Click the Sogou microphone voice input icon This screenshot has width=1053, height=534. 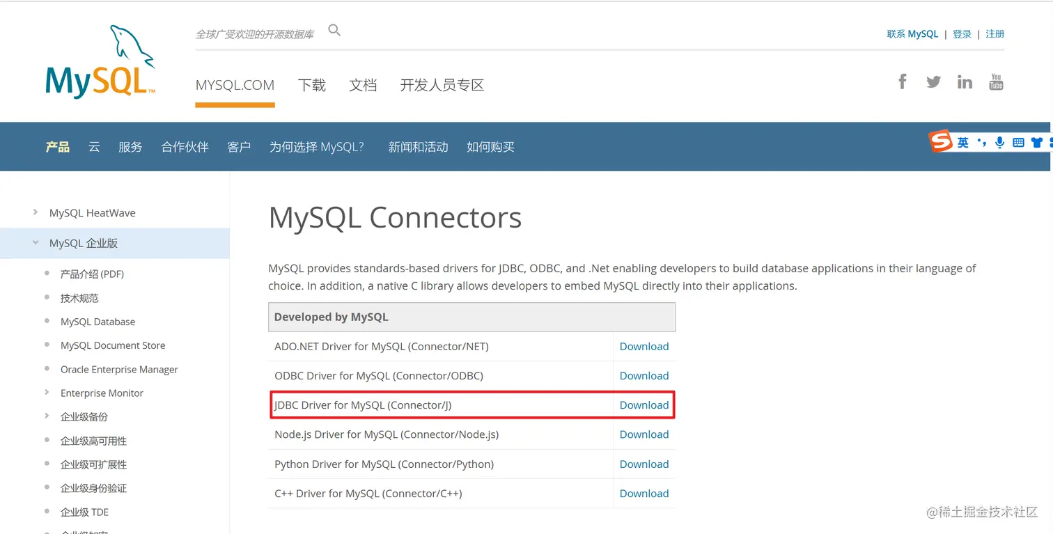[999, 143]
